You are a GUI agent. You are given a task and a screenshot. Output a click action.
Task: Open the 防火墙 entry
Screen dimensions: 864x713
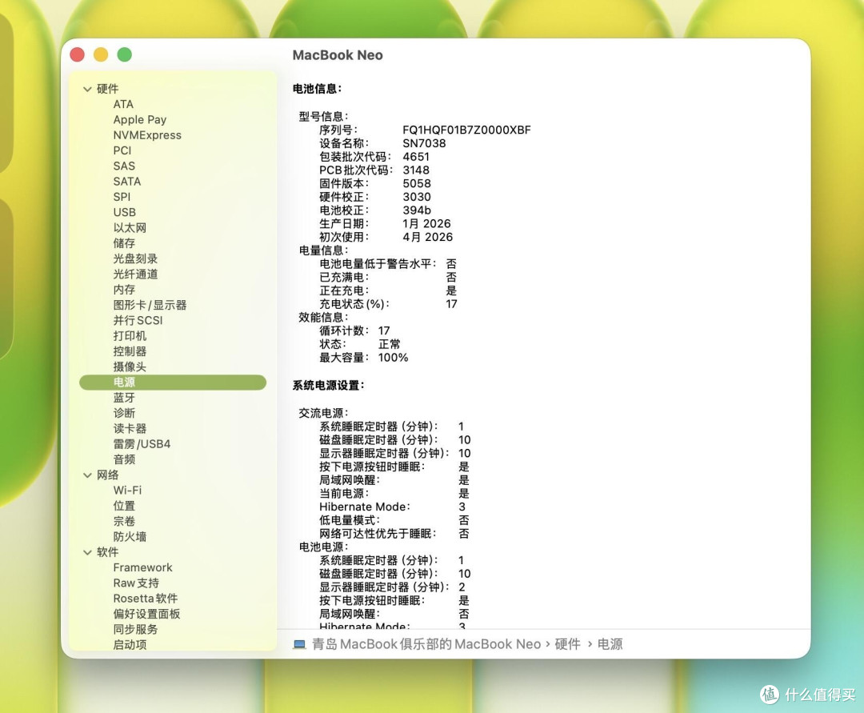(130, 536)
